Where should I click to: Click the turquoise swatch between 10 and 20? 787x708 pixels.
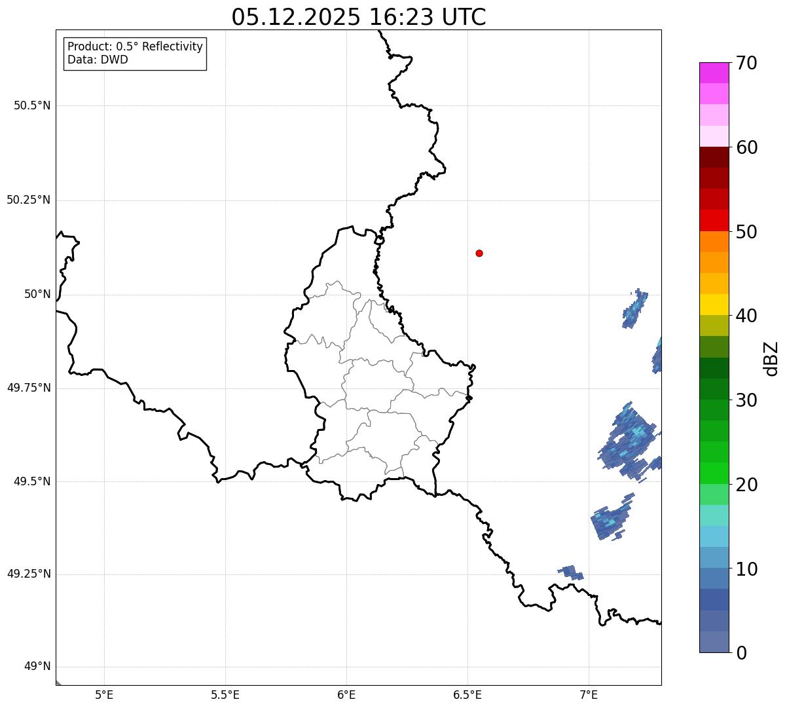[714, 515]
